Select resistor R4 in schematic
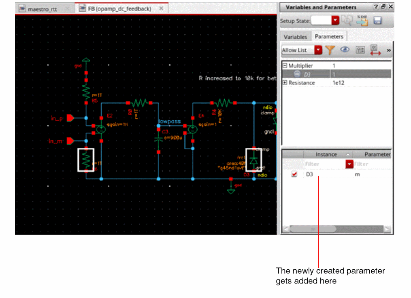 tap(224, 103)
